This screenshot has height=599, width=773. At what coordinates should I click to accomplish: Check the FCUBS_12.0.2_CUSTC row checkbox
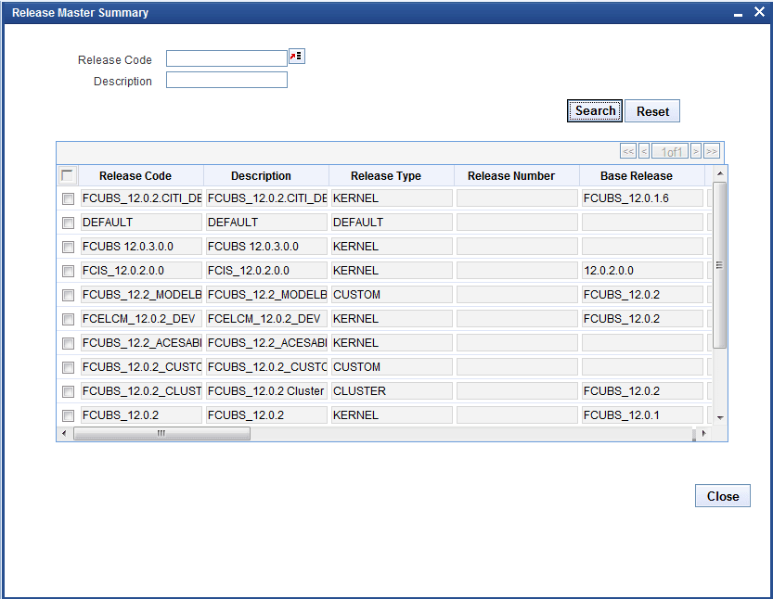68,367
